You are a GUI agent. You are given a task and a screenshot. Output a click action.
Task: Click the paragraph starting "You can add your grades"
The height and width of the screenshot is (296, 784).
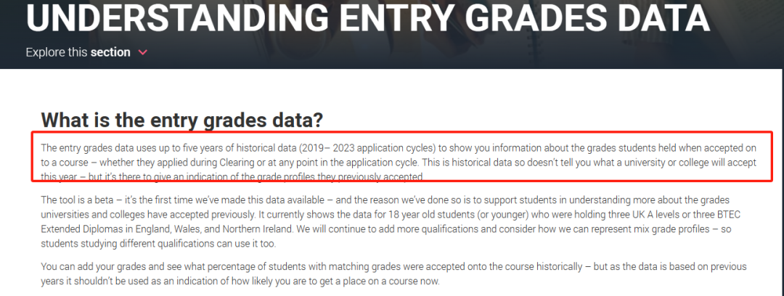(393, 274)
